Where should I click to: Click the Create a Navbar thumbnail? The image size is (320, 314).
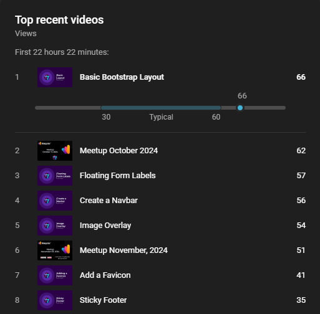tap(55, 201)
